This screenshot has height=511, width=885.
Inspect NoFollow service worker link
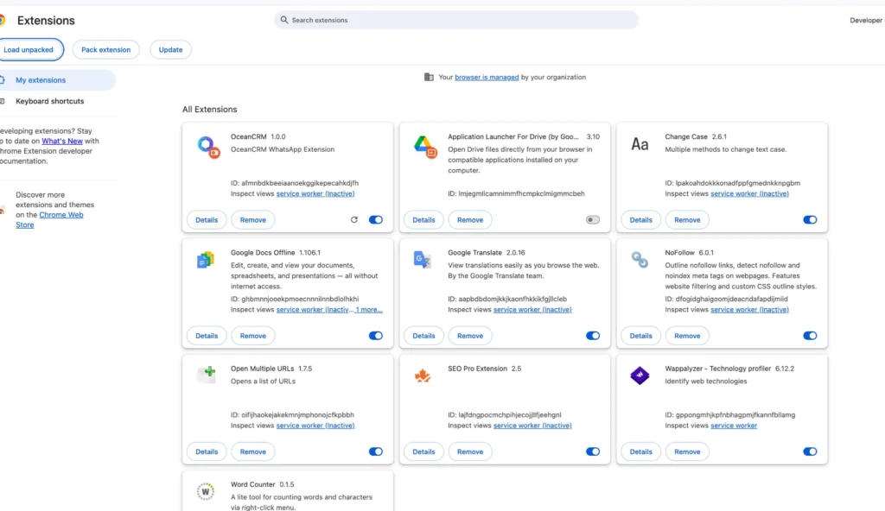point(749,310)
